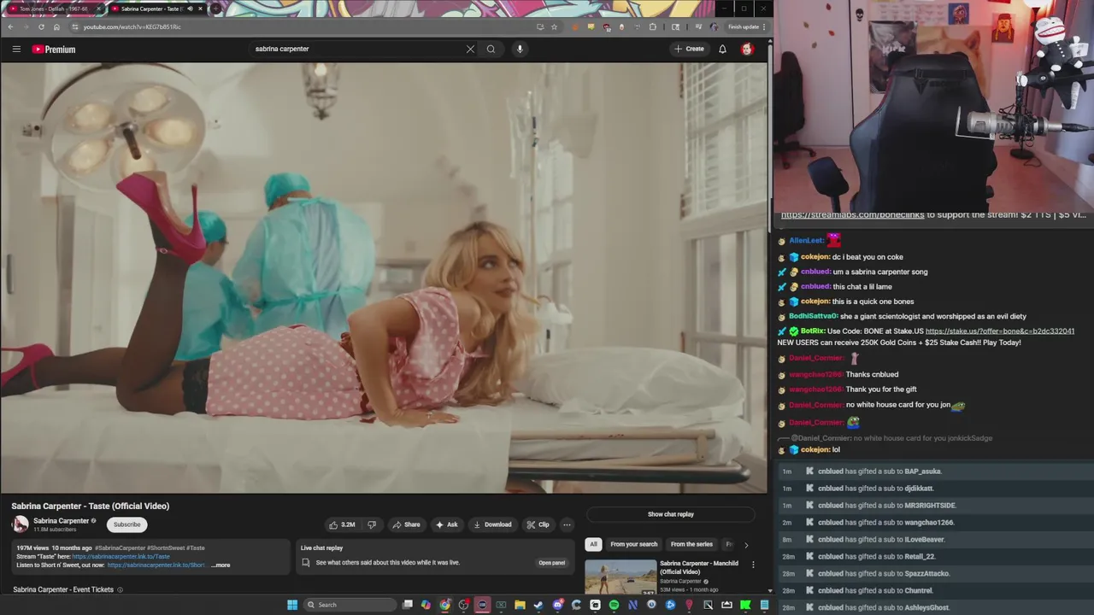Select From the series chip
The width and height of the screenshot is (1094, 615).
tap(691, 544)
